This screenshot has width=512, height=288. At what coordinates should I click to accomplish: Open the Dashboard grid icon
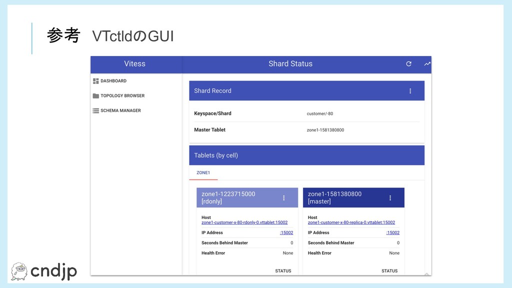[x=95, y=81]
